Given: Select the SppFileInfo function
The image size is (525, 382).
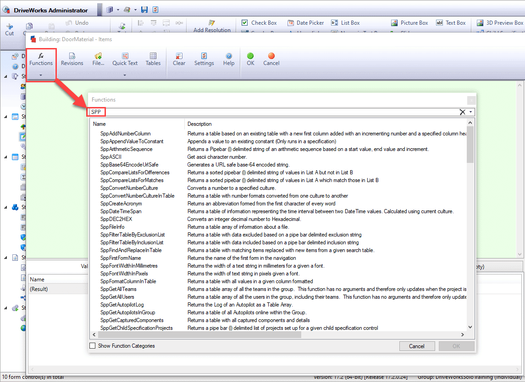Looking at the screenshot, I should tap(112, 227).
